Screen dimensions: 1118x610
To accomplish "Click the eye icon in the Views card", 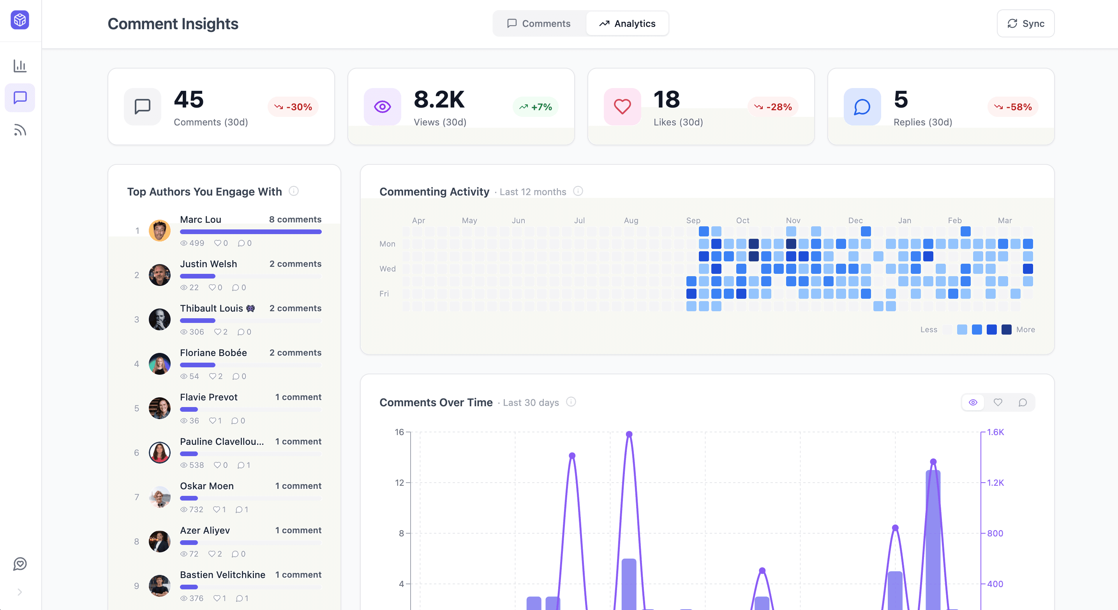I will (383, 107).
